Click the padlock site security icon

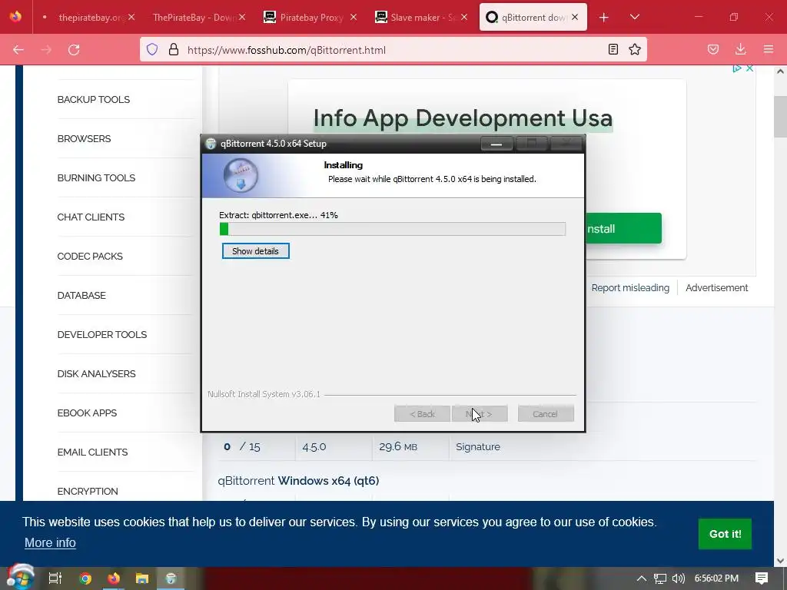[x=174, y=49]
